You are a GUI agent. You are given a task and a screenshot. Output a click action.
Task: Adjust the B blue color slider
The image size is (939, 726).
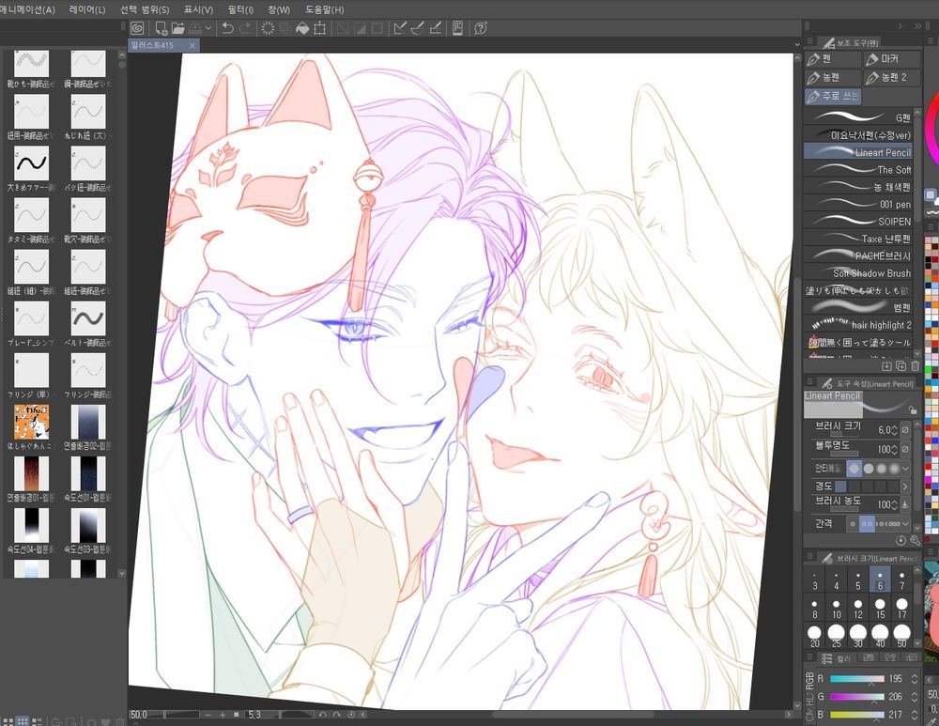pyautogui.click(x=857, y=715)
